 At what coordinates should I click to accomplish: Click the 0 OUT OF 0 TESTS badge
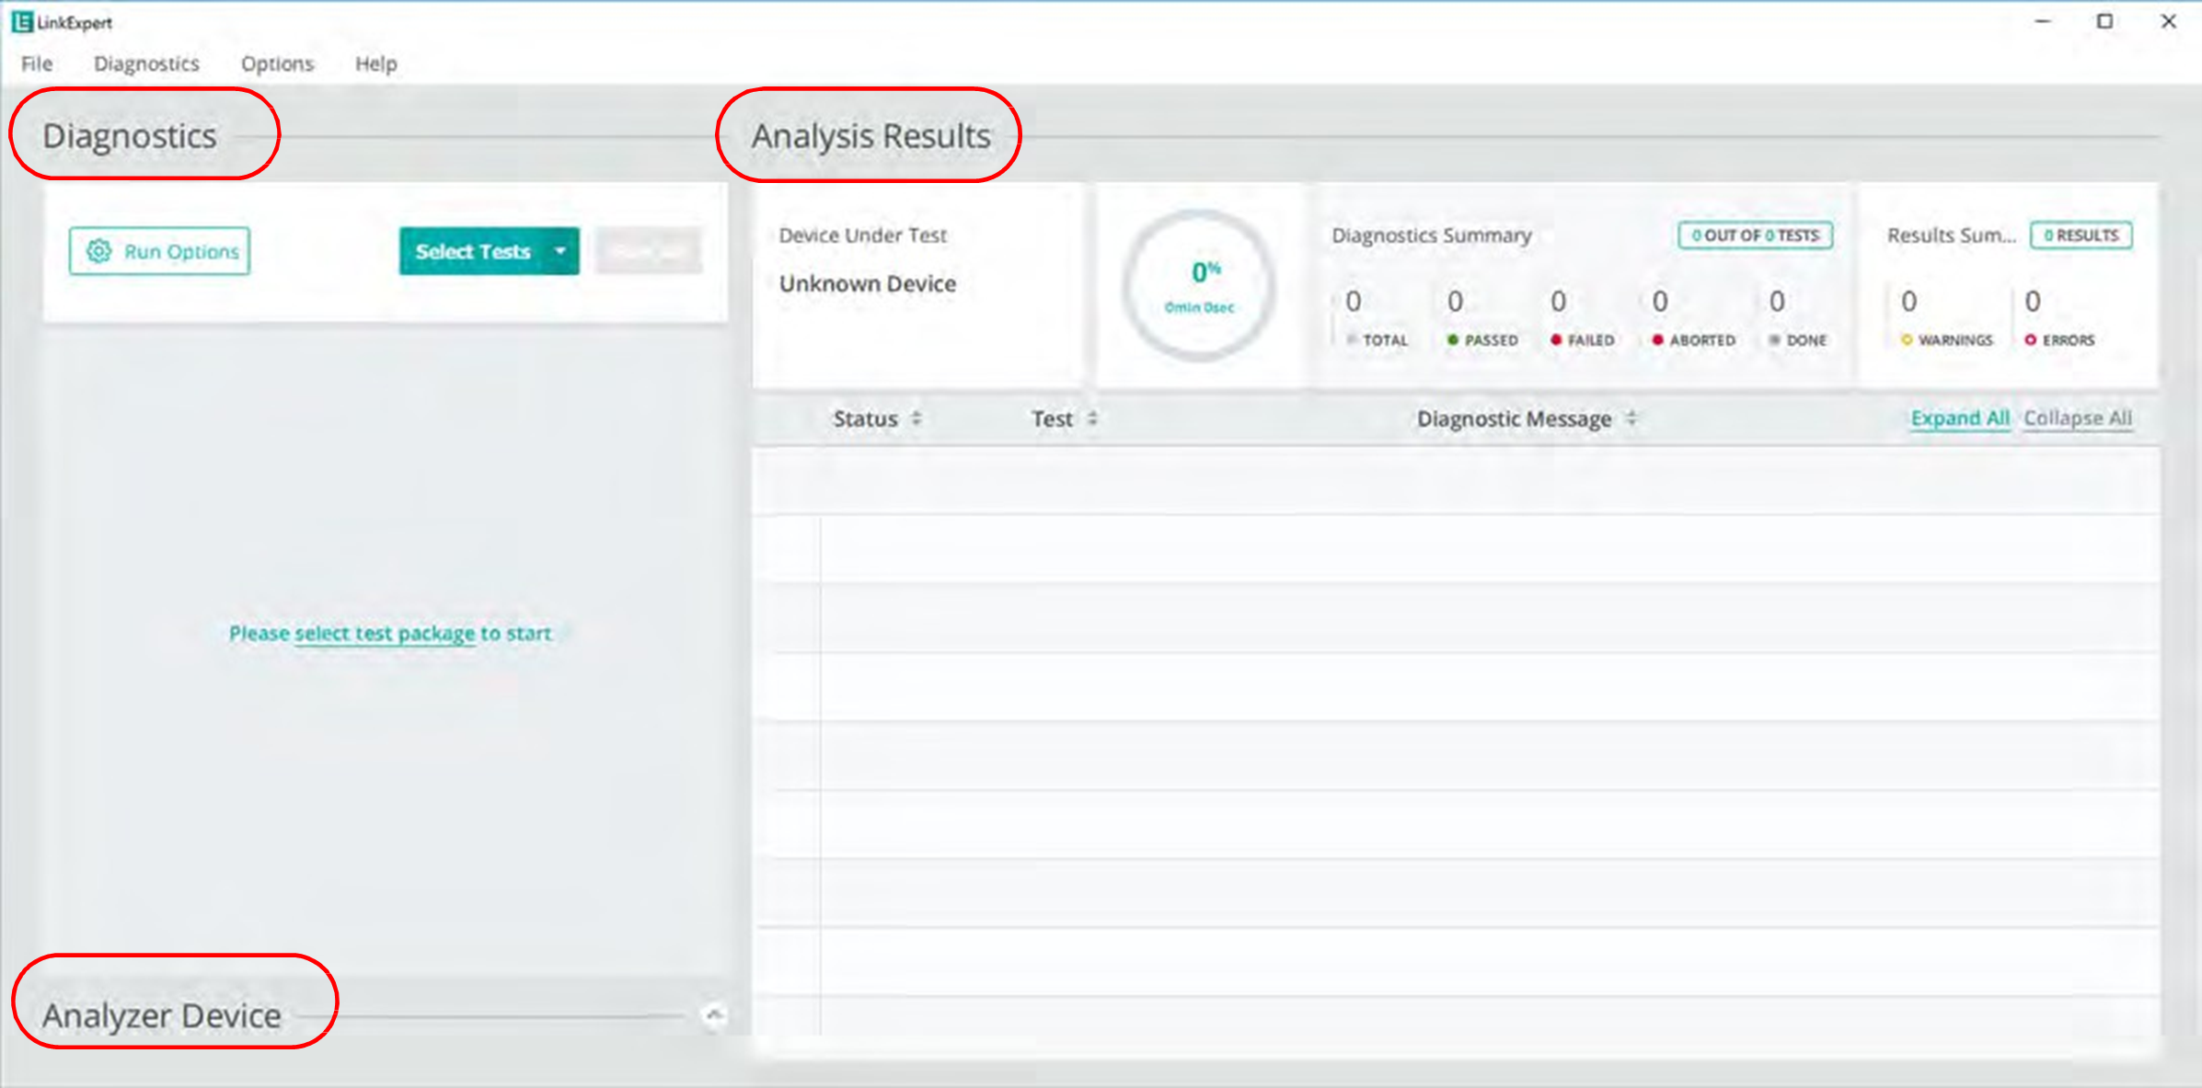tap(1756, 235)
